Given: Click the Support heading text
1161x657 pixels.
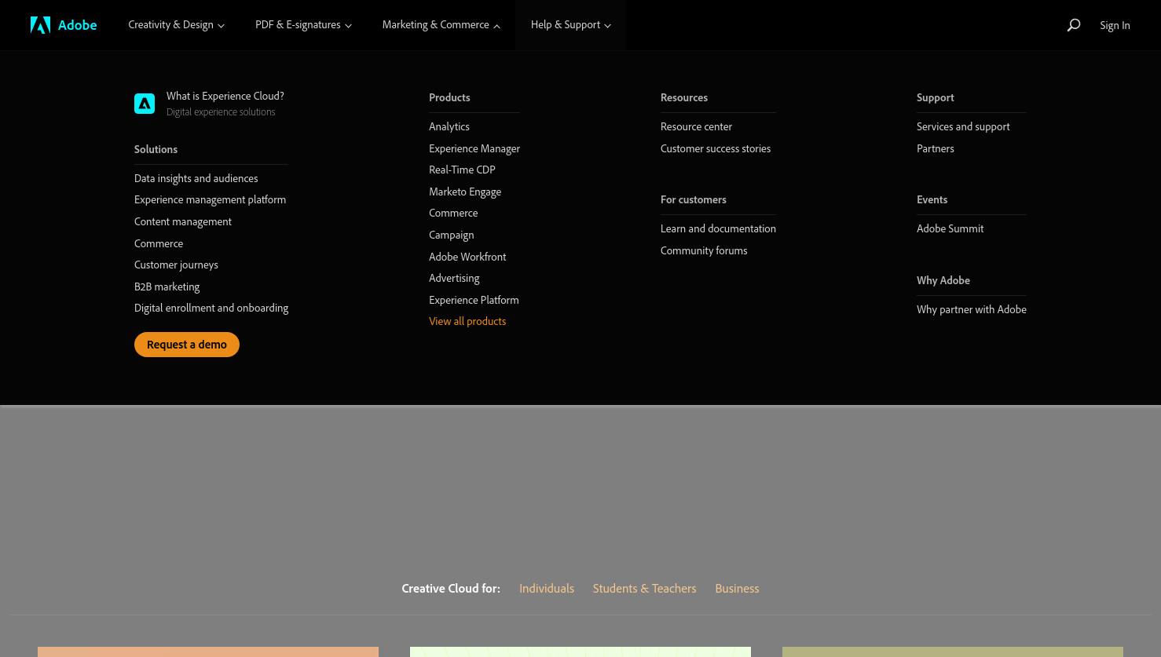Looking at the screenshot, I should [936, 97].
